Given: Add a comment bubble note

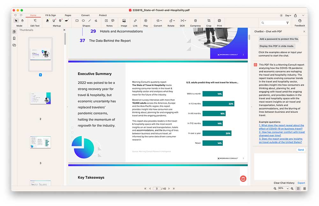Looking at the screenshot, I should [x=113, y=20].
